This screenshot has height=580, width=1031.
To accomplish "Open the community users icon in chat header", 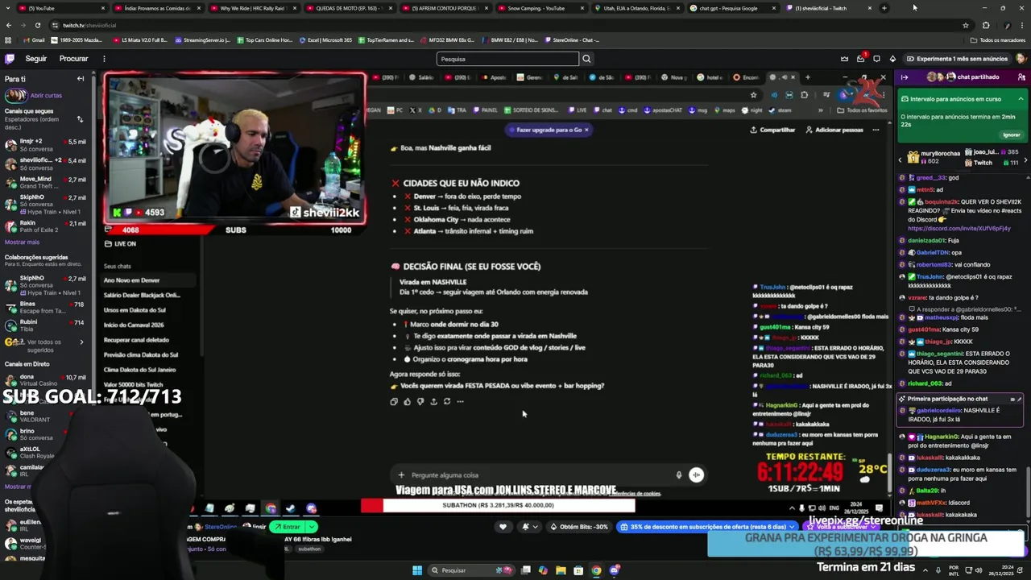I will coord(1021,77).
